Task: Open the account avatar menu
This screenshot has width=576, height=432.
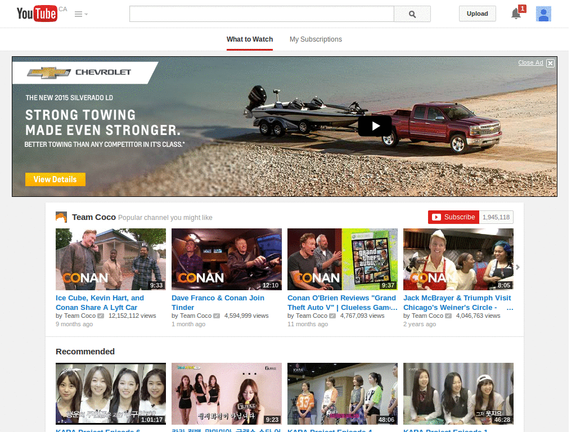Action: [543, 14]
